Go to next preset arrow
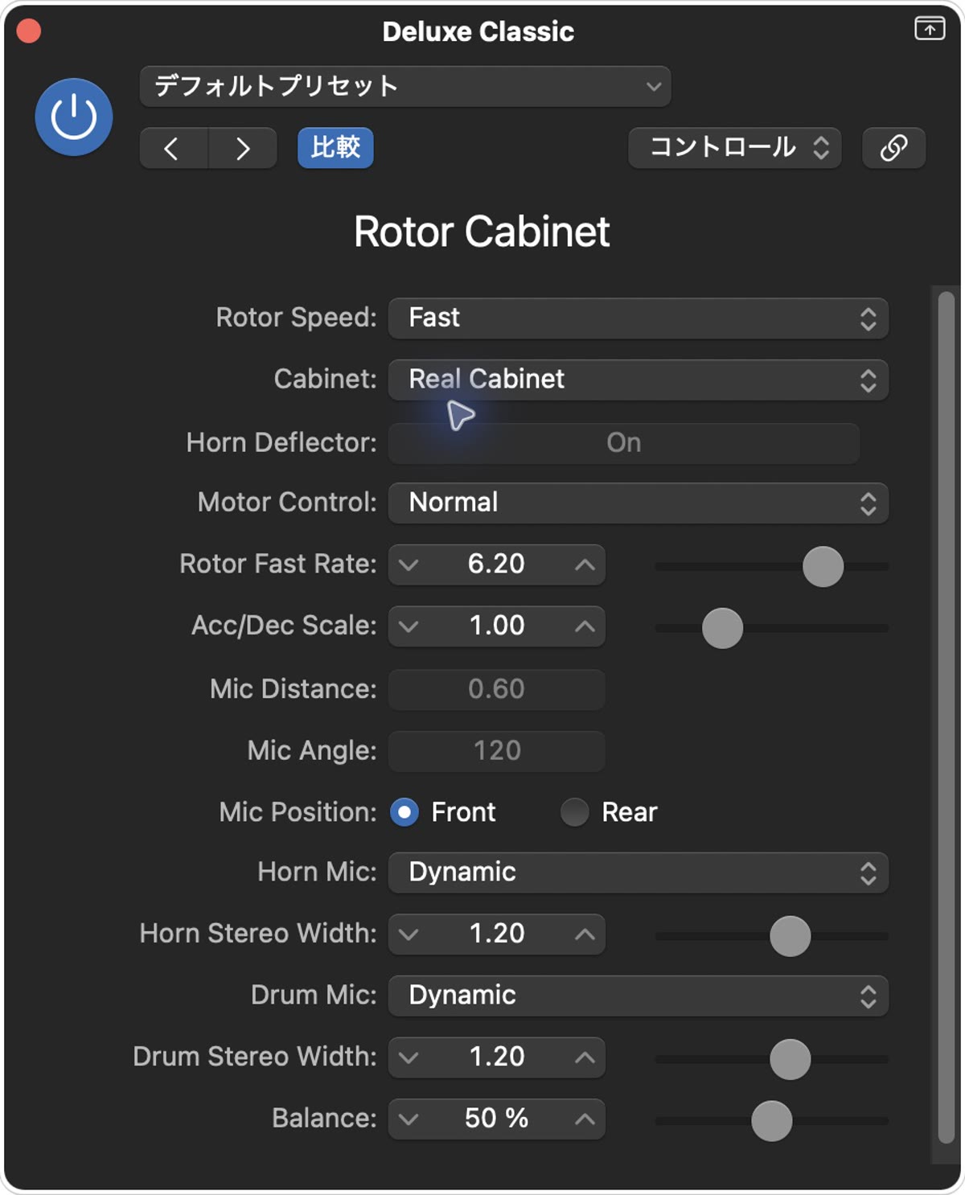Screen dimensions: 965x1195 (243, 148)
